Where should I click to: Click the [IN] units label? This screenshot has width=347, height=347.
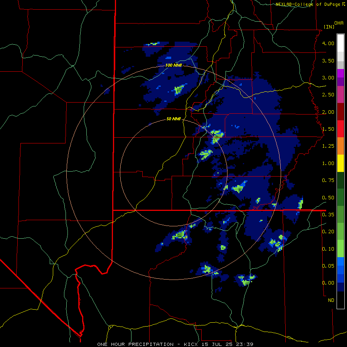(329, 27)
